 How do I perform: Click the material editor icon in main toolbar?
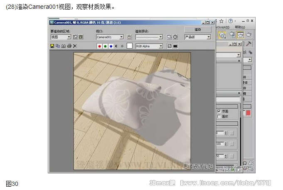pyautogui.click(x=222, y=35)
